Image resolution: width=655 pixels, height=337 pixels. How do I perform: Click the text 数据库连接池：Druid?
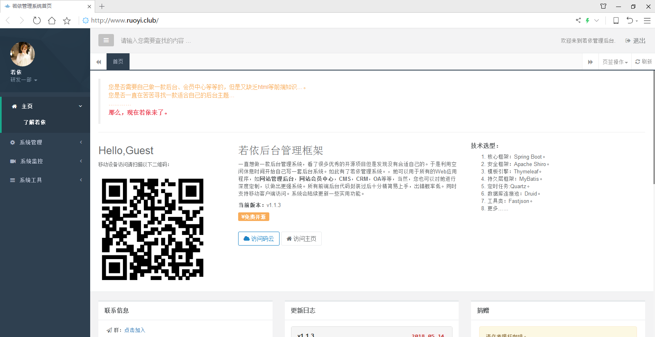coord(514,194)
